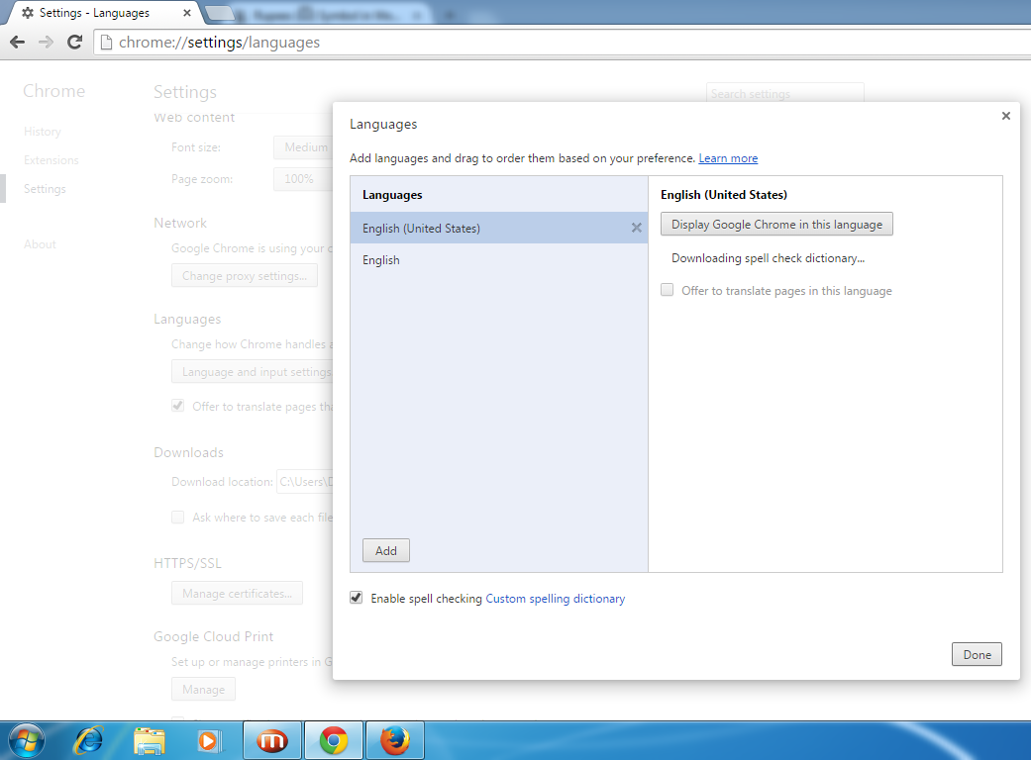Image resolution: width=1031 pixels, height=760 pixels.
Task: Close the Languages dialog with the X
Action: coord(1005,116)
